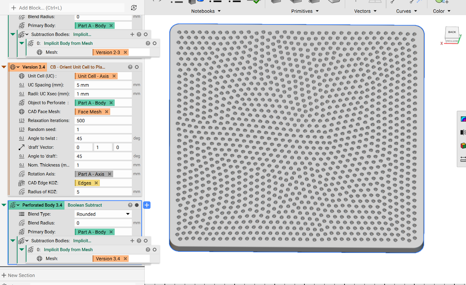Click lower Subtraction Bodies chevron dropdown

[27, 241]
